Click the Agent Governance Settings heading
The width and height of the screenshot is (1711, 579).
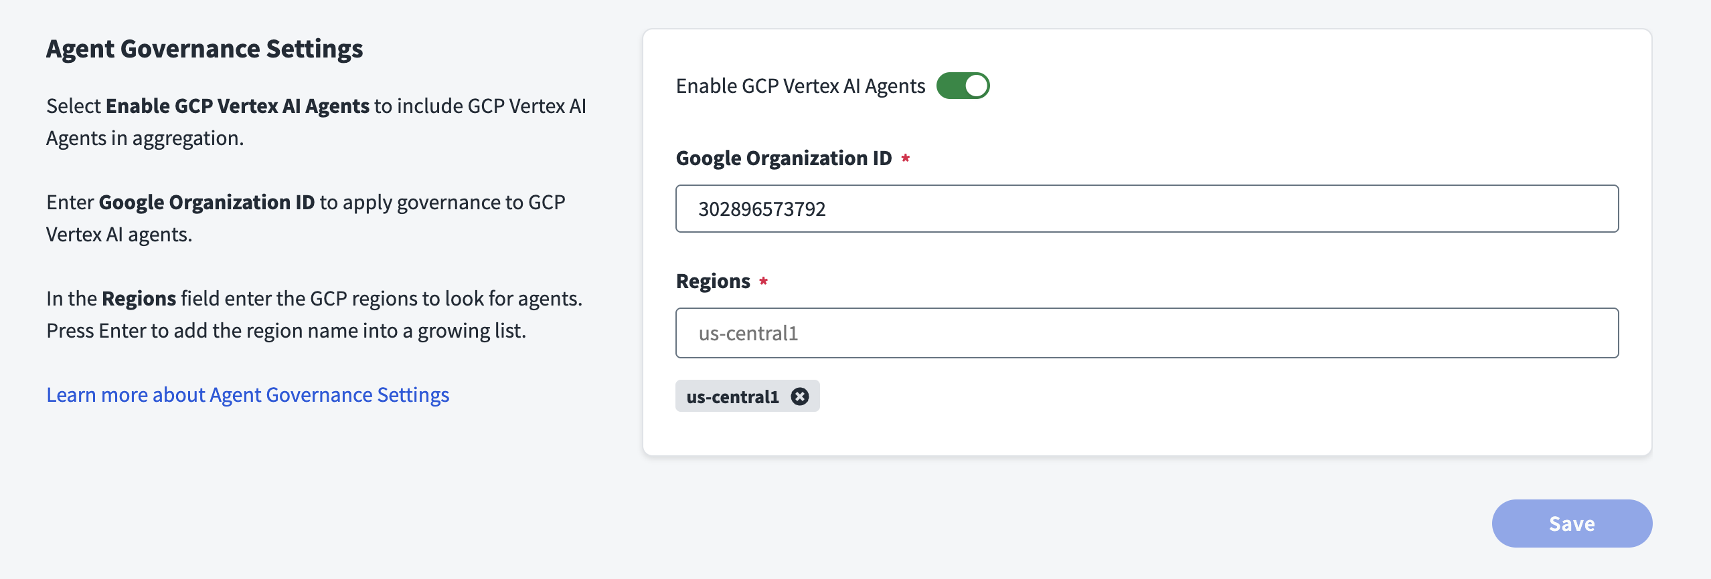pos(204,49)
